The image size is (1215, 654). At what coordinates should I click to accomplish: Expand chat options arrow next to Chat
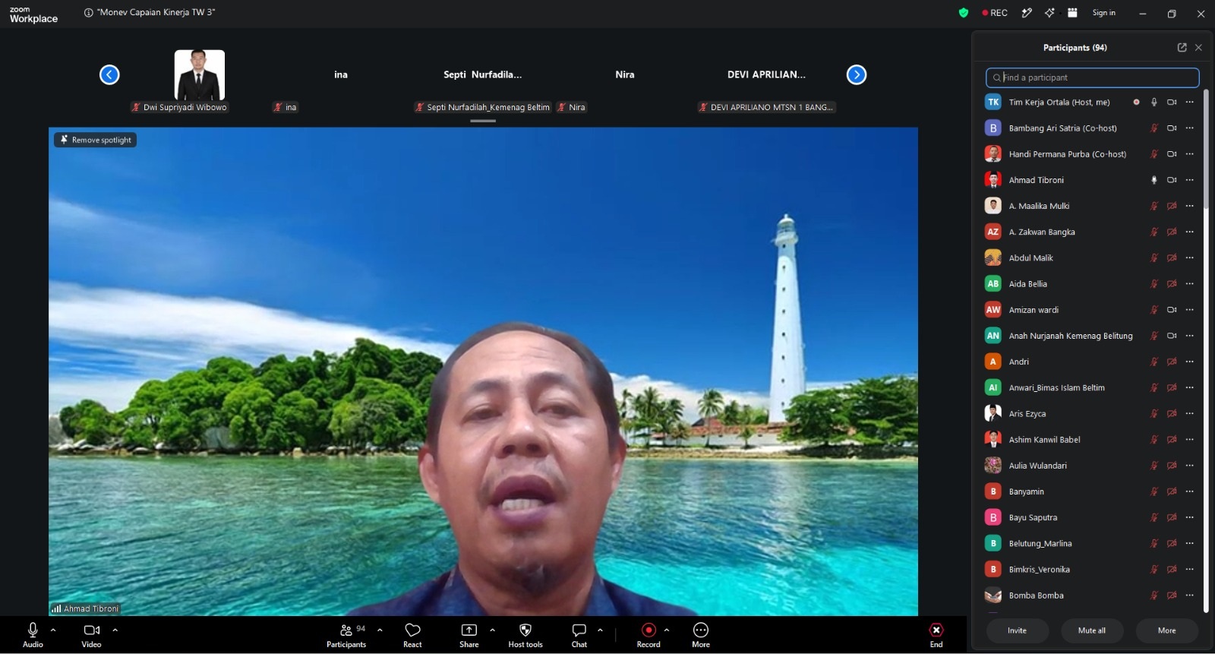pyautogui.click(x=600, y=630)
